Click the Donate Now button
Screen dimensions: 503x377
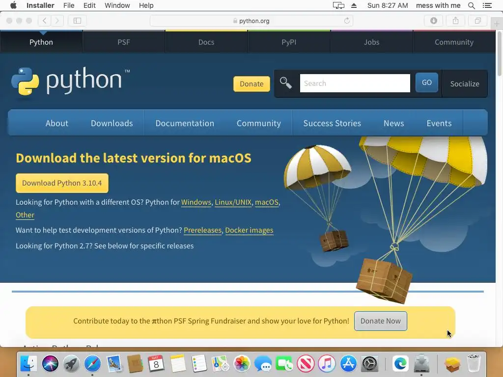[381, 321]
